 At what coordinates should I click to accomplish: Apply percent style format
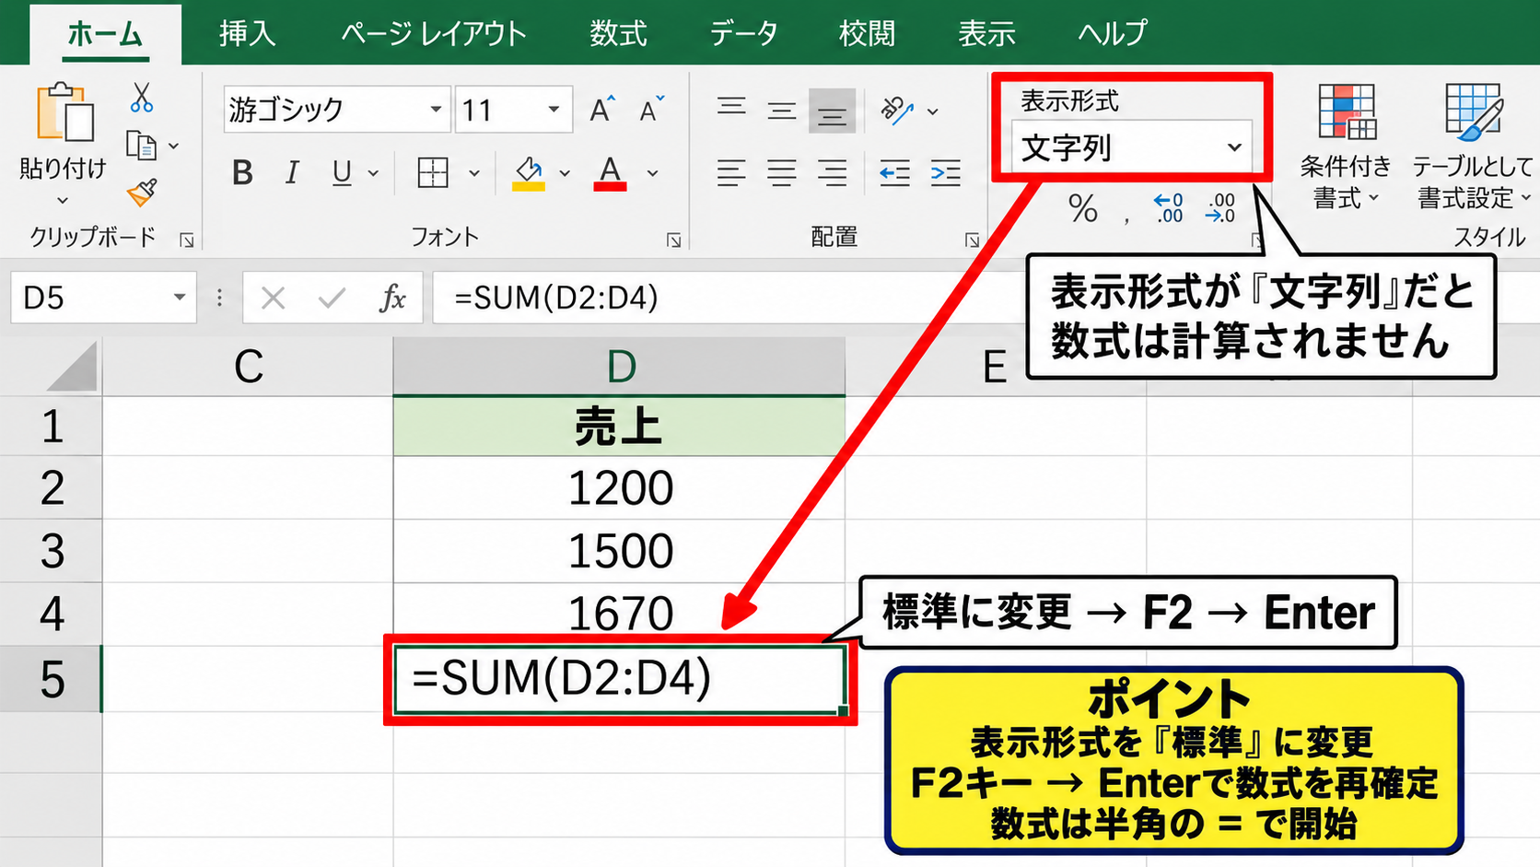(1083, 209)
